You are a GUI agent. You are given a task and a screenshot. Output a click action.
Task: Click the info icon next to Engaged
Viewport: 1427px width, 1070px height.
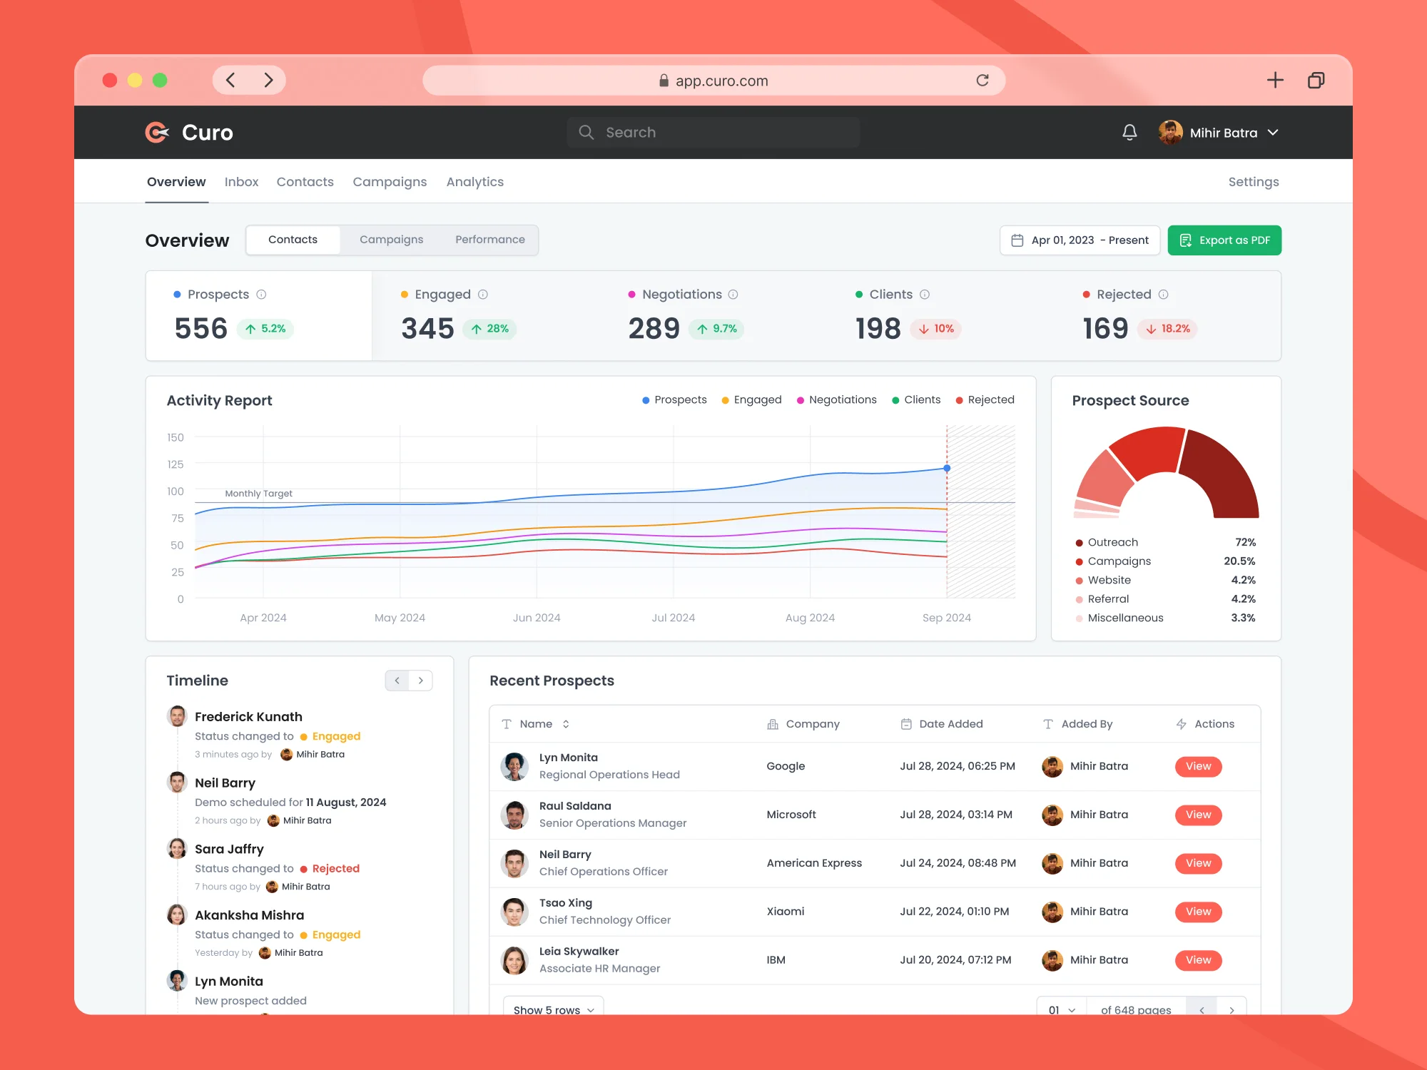(483, 295)
